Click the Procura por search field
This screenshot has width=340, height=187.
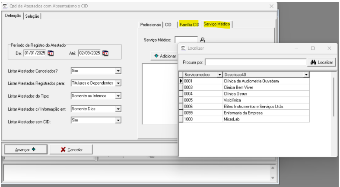pos(255,63)
